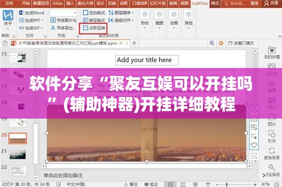The image size is (282, 187).
Task: Click 字体导出 tool
Action: click(x=63, y=28)
